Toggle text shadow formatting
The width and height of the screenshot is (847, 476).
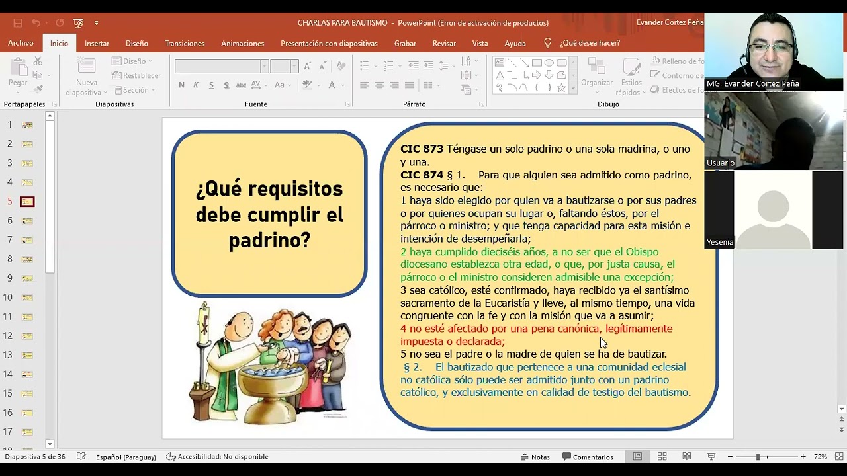coord(226,85)
